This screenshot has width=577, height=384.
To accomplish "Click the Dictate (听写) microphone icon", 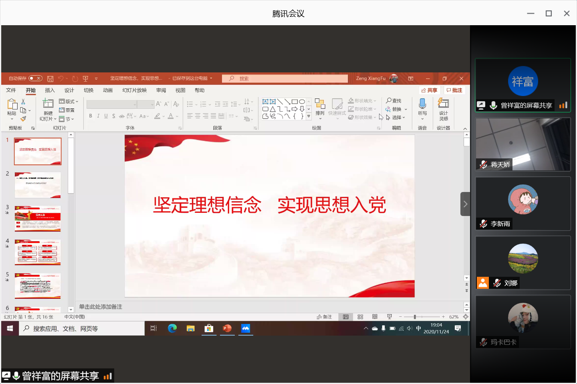I will click(422, 104).
